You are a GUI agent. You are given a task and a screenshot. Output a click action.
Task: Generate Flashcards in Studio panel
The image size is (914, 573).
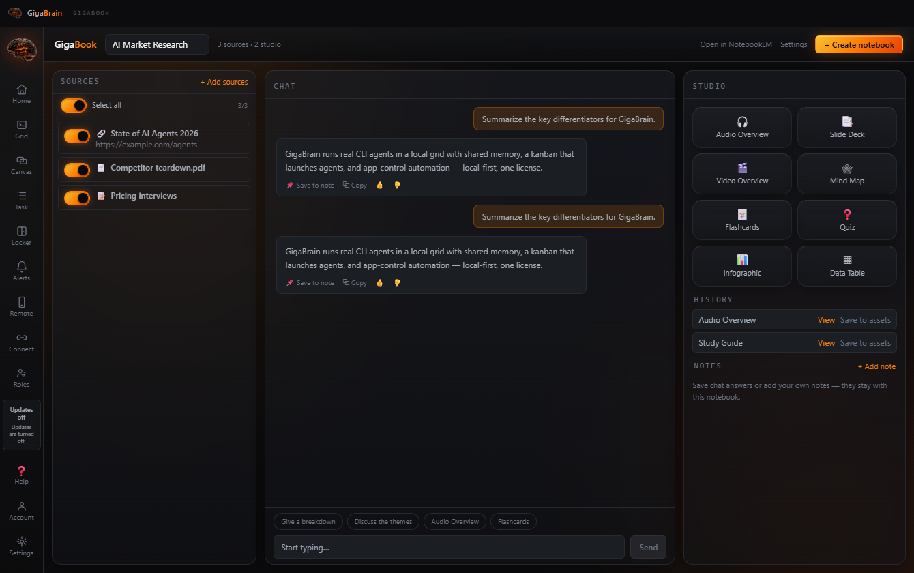742,220
